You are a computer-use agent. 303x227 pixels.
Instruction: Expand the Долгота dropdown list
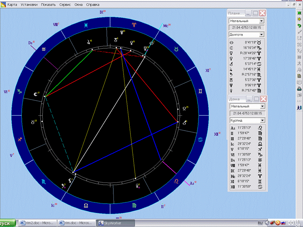(261, 35)
